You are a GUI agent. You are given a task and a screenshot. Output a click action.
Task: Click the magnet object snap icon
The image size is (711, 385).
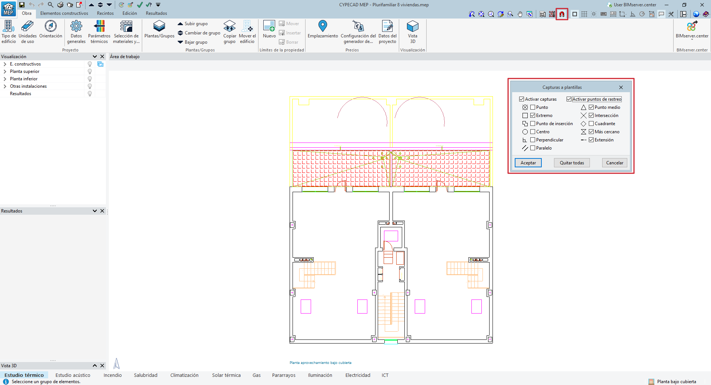click(562, 14)
